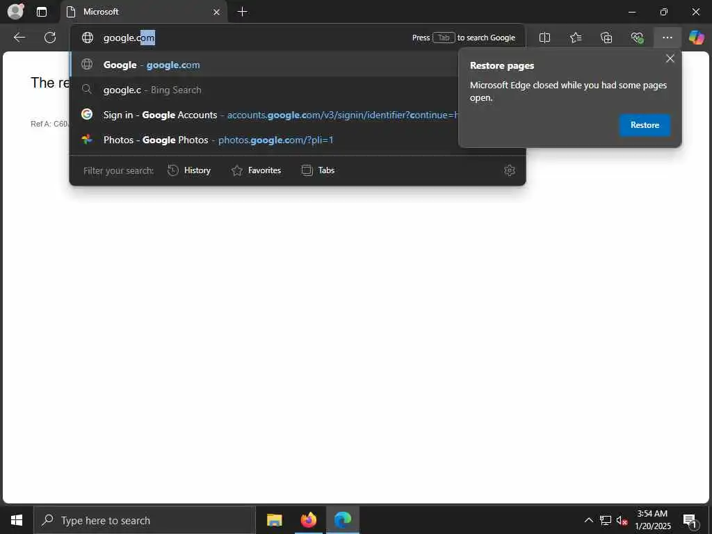This screenshot has width=712, height=534.
Task: Restore down the Edge window
Action: click(x=663, y=12)
